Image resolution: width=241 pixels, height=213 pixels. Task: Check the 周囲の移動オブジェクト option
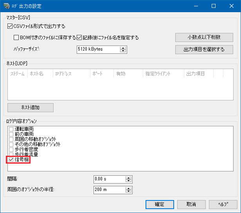coord(11,139)
